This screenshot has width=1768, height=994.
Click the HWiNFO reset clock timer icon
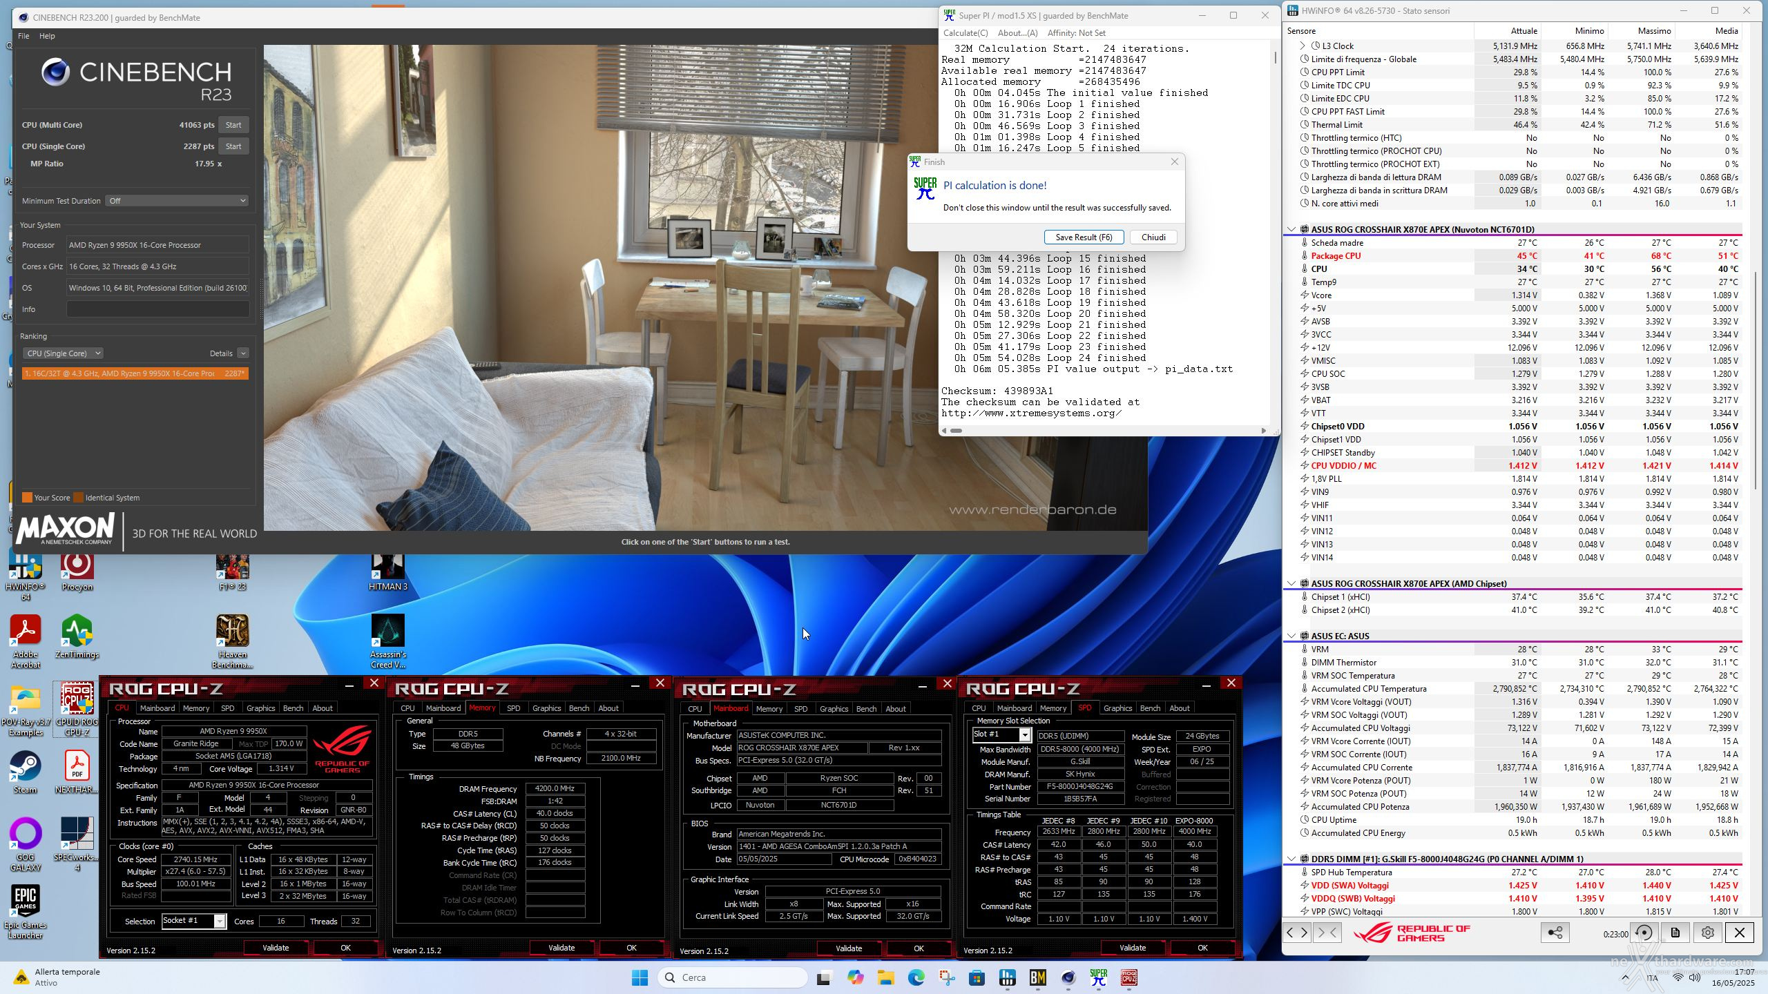pyautogui.click(x=1644, y=933)
